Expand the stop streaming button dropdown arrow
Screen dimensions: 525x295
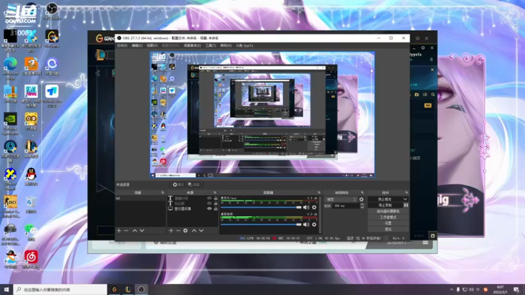[x=405, y=199]
